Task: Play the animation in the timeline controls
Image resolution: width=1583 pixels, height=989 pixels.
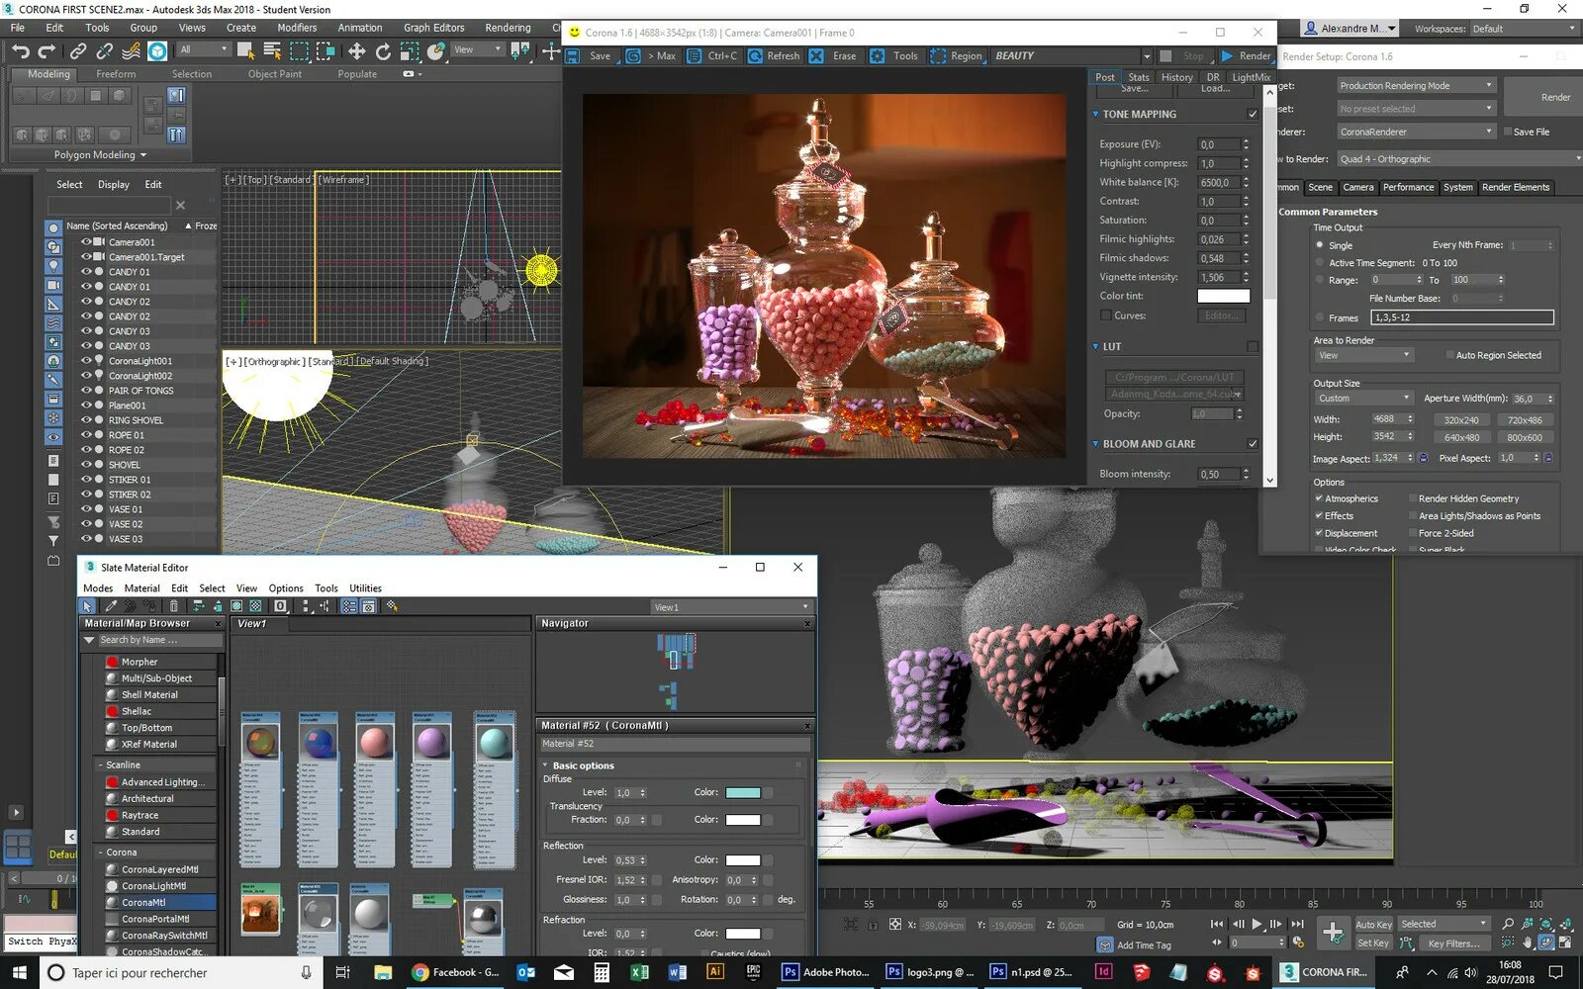Action: tap(1257, 924)
